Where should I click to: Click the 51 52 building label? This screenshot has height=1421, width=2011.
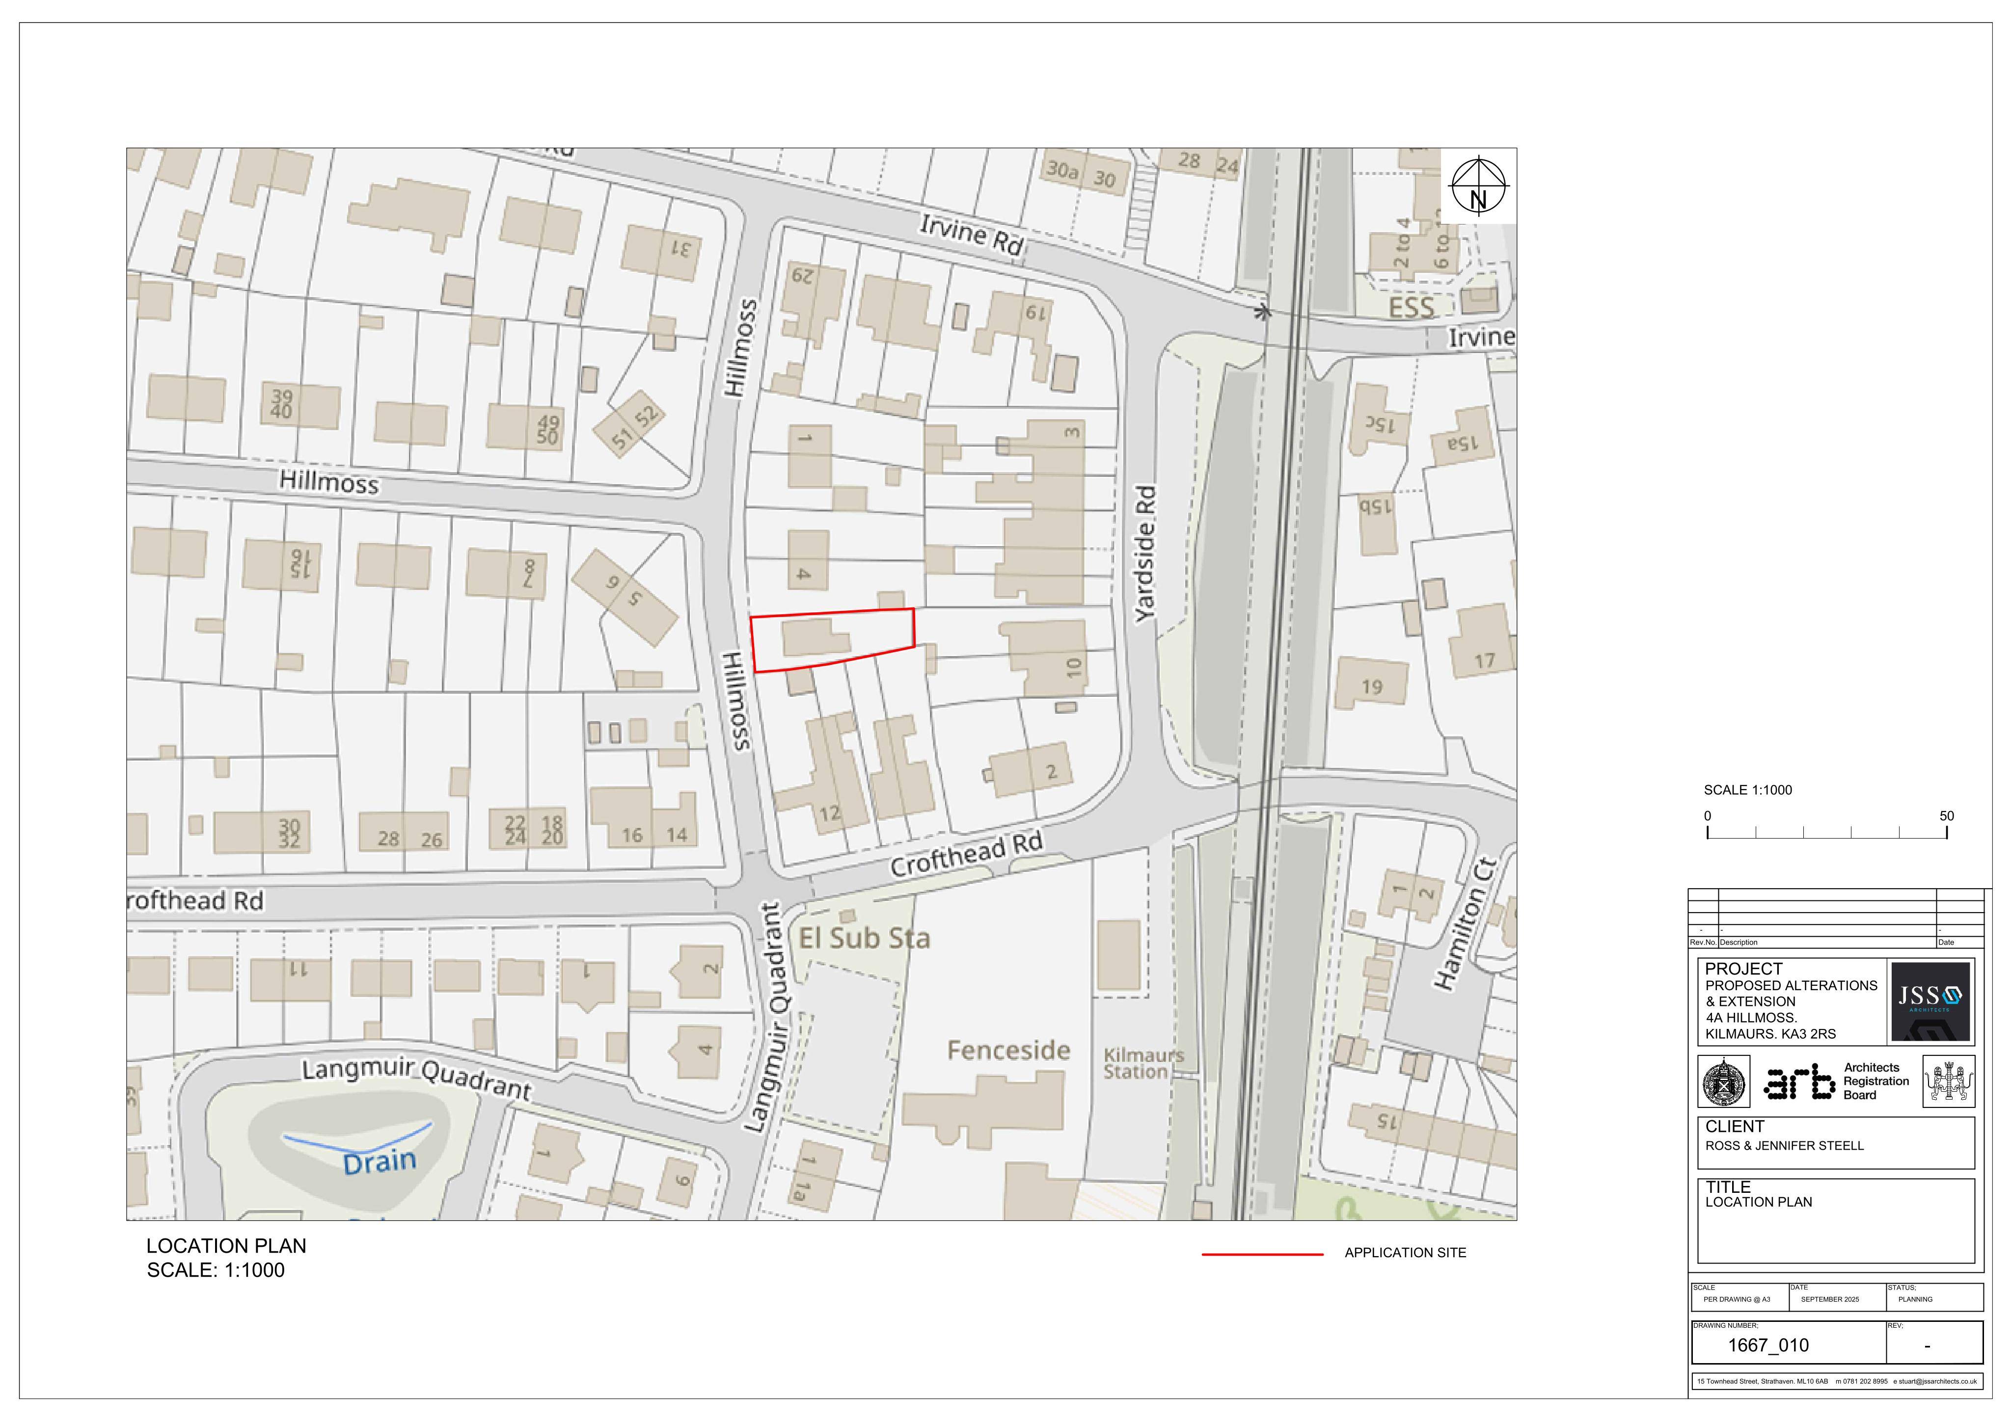(634, 428)
